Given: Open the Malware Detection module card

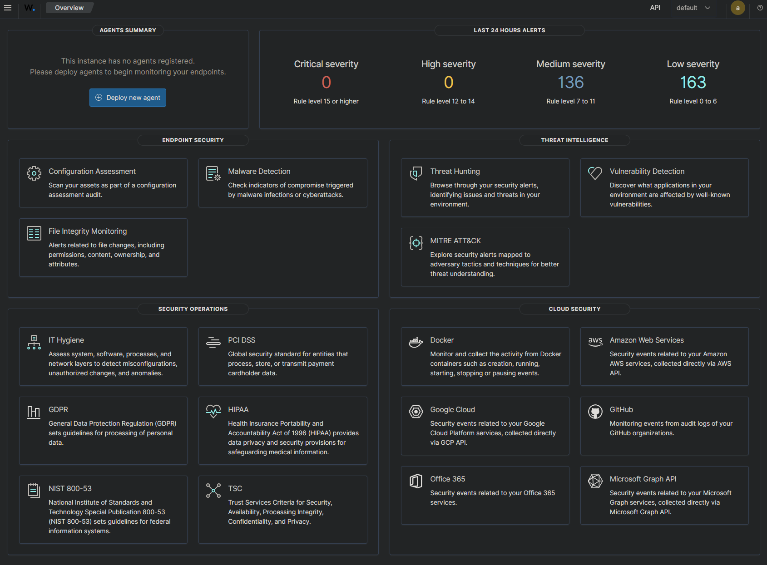Looking at the screenshot, I should pos(282,183).
